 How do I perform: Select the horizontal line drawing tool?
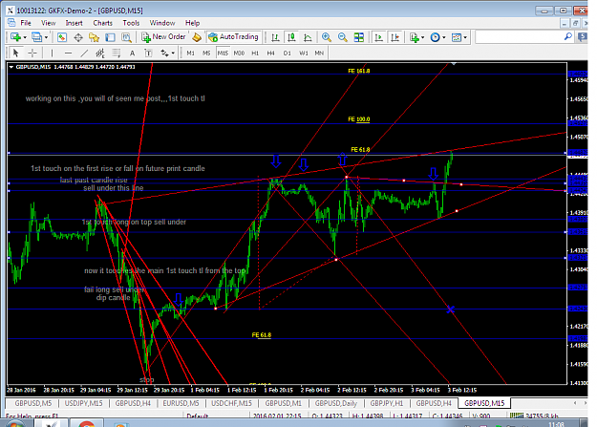(x=68, y=53)
